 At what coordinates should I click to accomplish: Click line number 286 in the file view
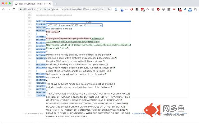point(30,15)
